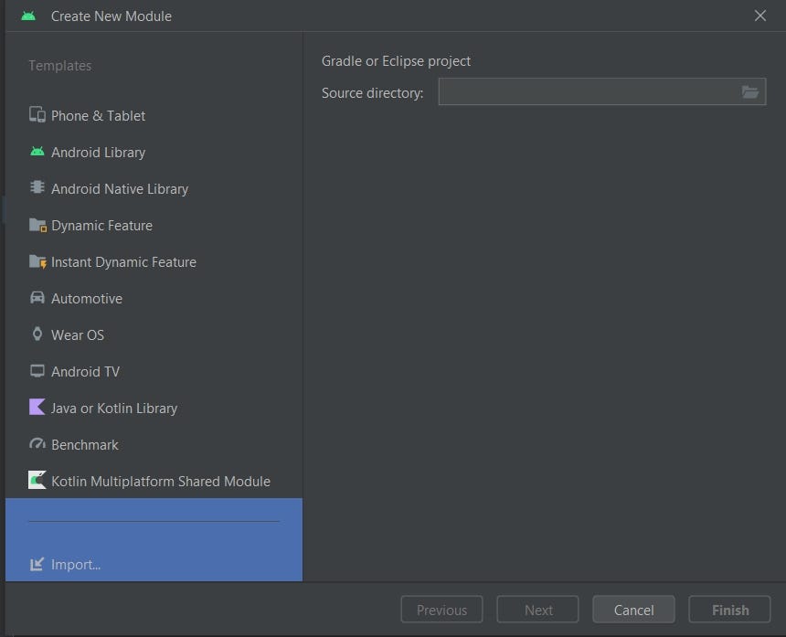Click the Phone & Tablet device icon

tap(37, 115)
